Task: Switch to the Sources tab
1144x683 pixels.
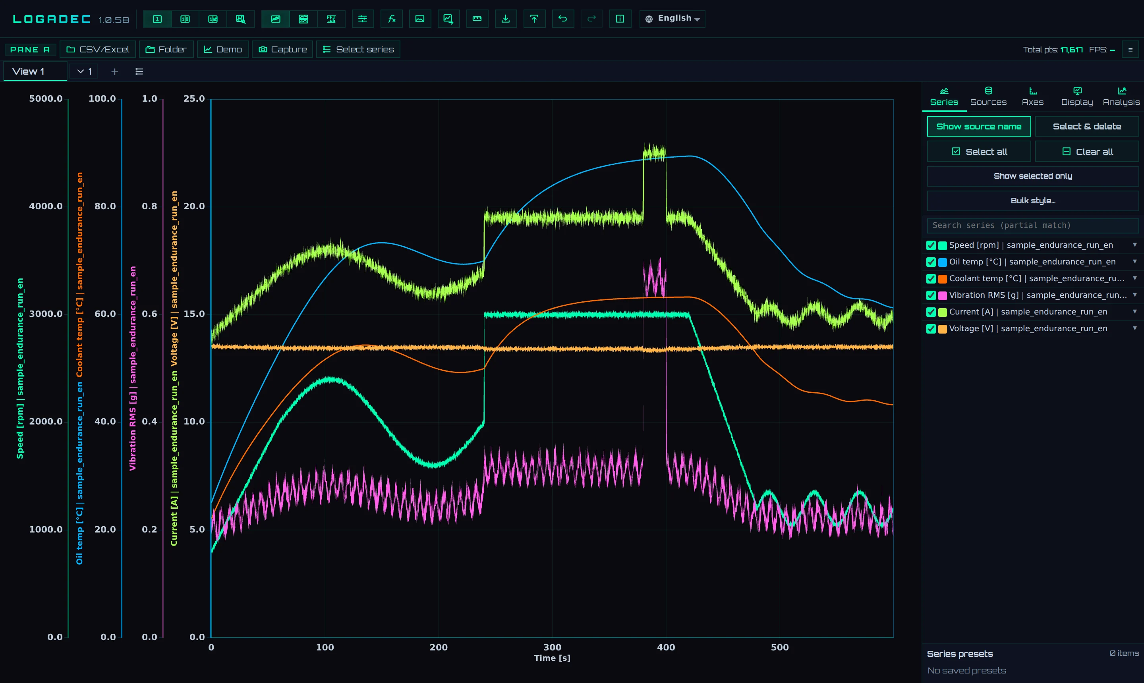Action: (x=988, y=96)
